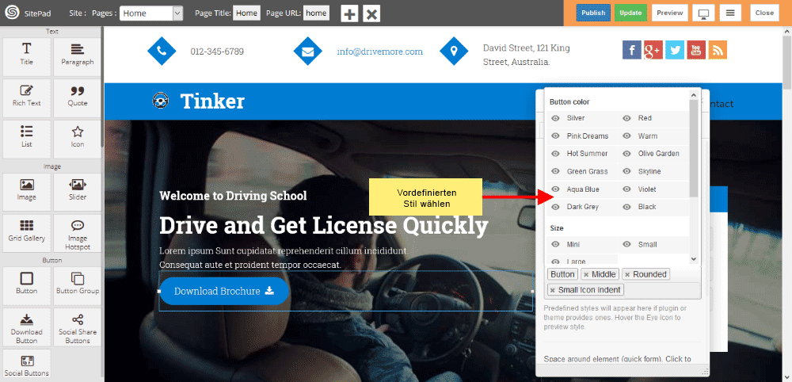Select the Dark Grey button color
792x382 pixels.
tap(582, 207)
